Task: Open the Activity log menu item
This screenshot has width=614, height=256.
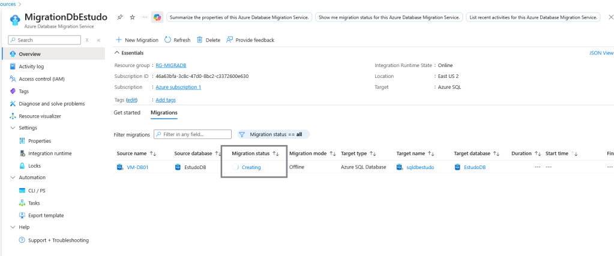Action: [x=31, y=67]
